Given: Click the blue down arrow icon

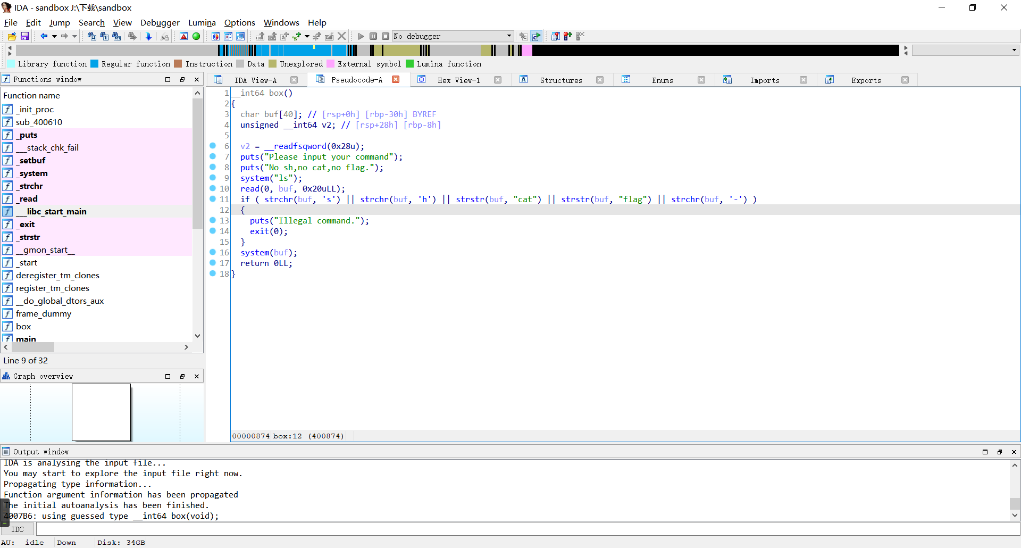Looking at the screenshot, I should 148,36.
